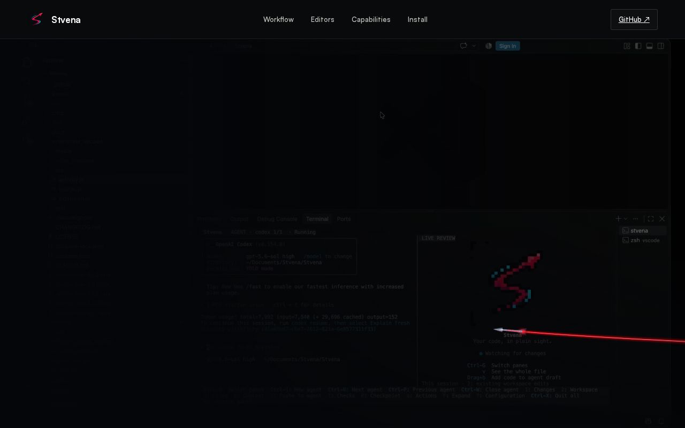685x428 pixels.
Task: Click the 'OpenAI Codex' terminal header text
Action: click(x=234, y=244)
